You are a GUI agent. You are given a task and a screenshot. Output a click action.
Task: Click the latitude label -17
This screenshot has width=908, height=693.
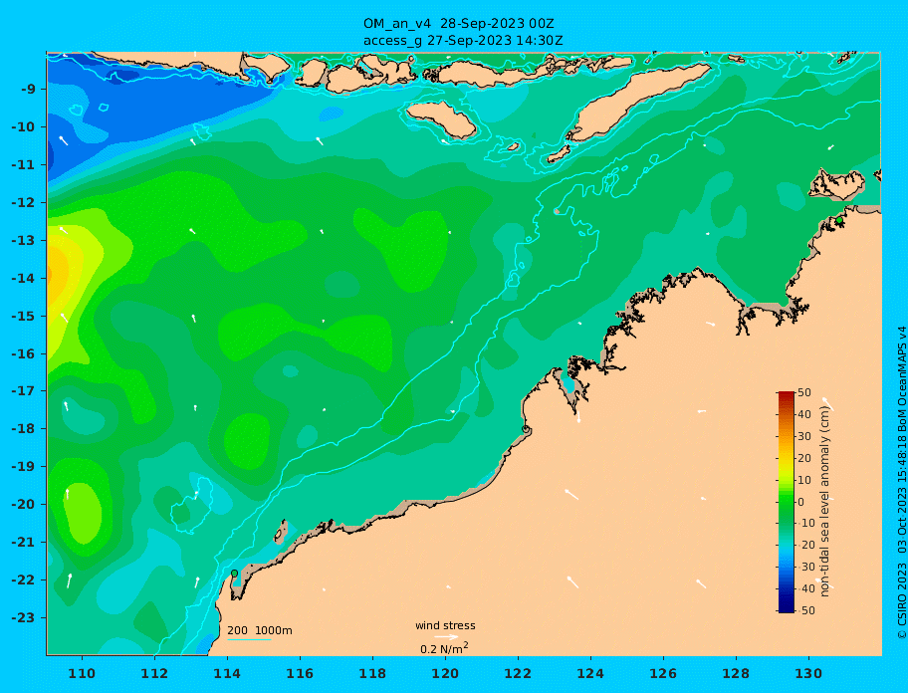[x=24, y=390]
